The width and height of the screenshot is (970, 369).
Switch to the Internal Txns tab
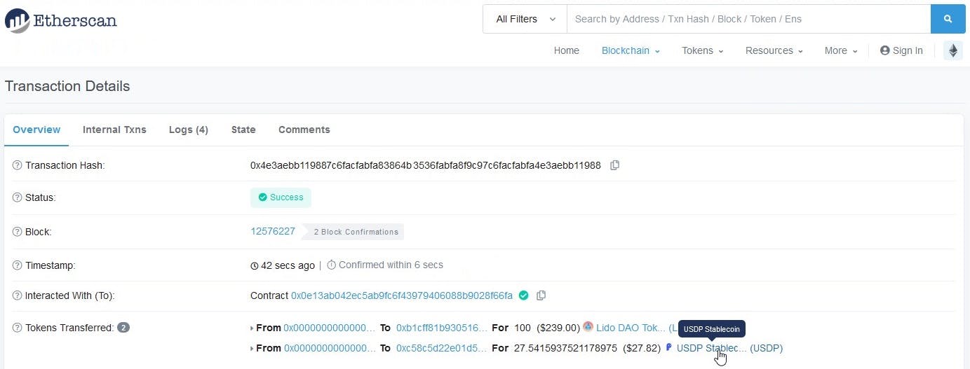coord(114,130)
